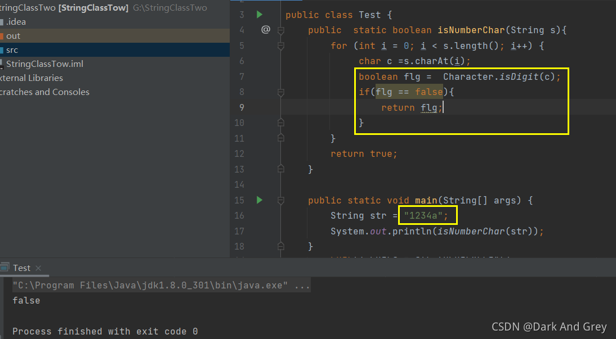Collapse the main method fold on line 15
Viewport: 616px width, 339px height.
point(281,201)
